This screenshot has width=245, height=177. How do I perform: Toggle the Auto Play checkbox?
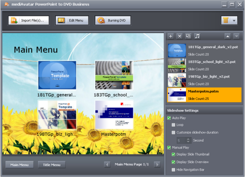point(169,118)
